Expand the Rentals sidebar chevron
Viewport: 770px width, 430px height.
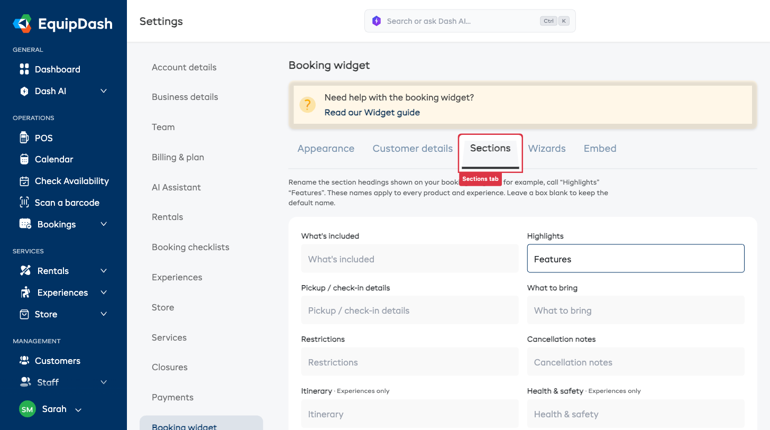(x=104, y=271)
